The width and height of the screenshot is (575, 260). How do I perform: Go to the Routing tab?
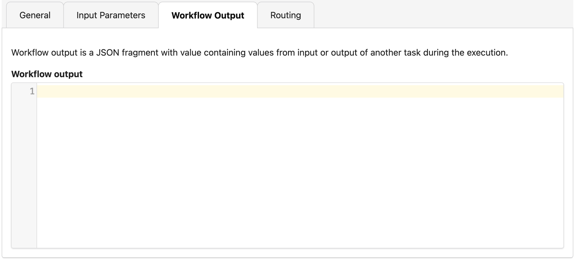[x=286, y=15]
